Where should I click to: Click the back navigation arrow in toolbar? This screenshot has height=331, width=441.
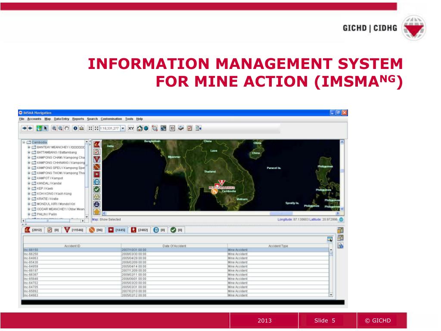(x=25, y=128)
